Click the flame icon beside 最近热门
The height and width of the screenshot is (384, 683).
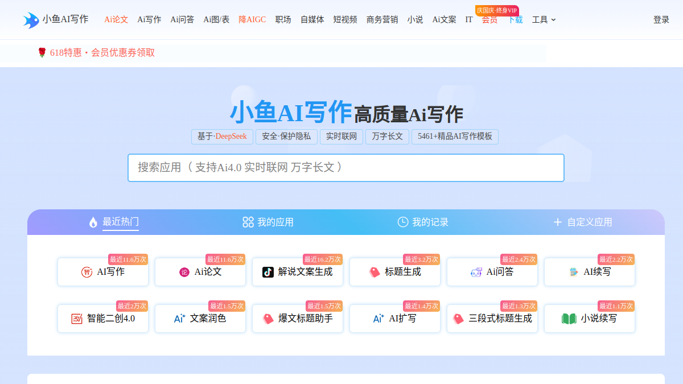pyautogui.click(x=93, y=222)
